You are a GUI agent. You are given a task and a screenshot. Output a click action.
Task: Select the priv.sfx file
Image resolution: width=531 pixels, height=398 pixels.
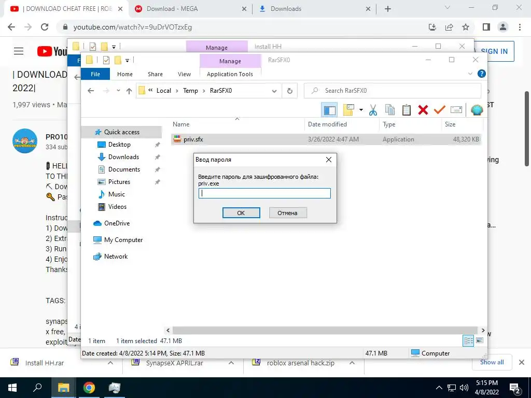pyautogui.click(x=326, y=139)
